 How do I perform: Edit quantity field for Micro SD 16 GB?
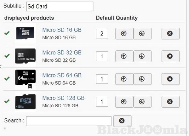point(102,33)
